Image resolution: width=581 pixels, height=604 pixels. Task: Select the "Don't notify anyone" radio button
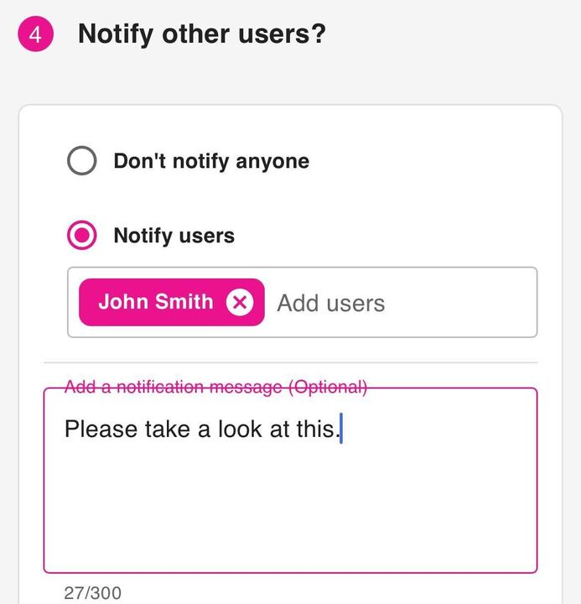pyautogui.click(x=82, y=161)
